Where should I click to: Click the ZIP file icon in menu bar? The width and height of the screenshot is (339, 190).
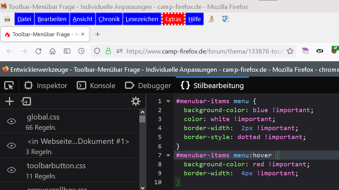7,19
